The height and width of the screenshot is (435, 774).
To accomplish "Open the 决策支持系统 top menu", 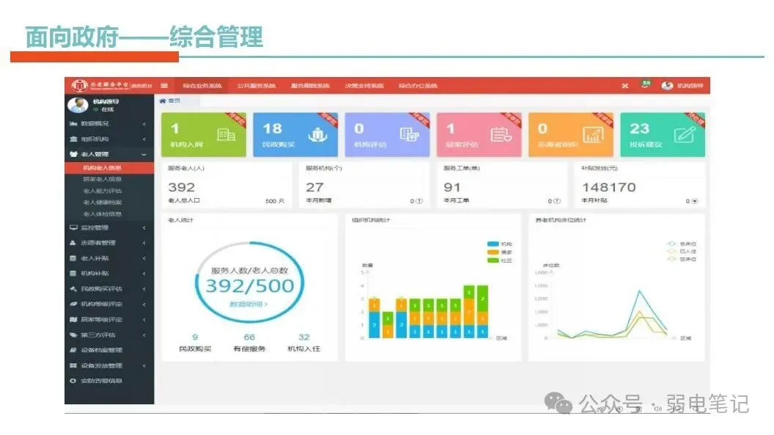I will pos(364,86).
